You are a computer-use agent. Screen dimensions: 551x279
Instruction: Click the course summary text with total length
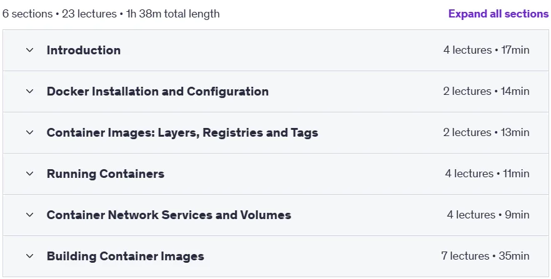click(x=111, y=14)
